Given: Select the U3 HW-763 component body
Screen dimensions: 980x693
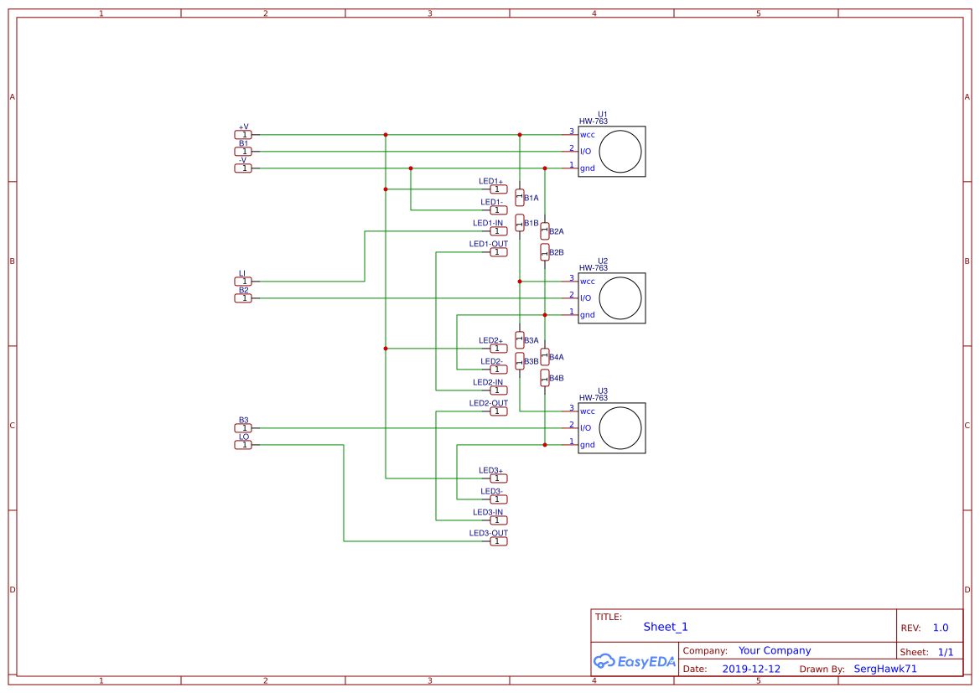Looking at the screenshot, I should (612, 428).
